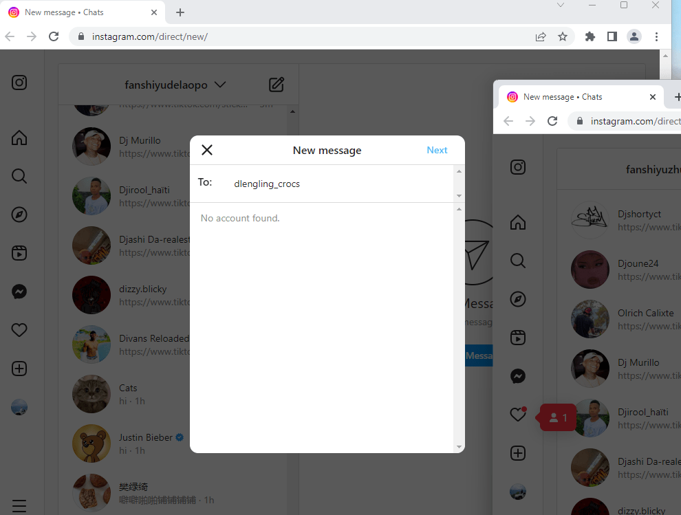
Task: Click the Next button in dialog
Action: pyautogui.click(x=437, y=150)
